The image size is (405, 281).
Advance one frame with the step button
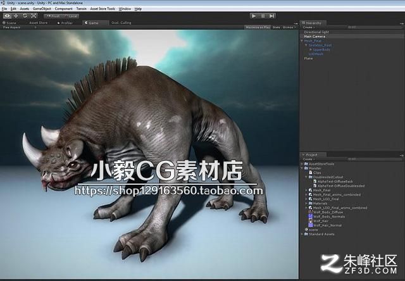[271, 16]
